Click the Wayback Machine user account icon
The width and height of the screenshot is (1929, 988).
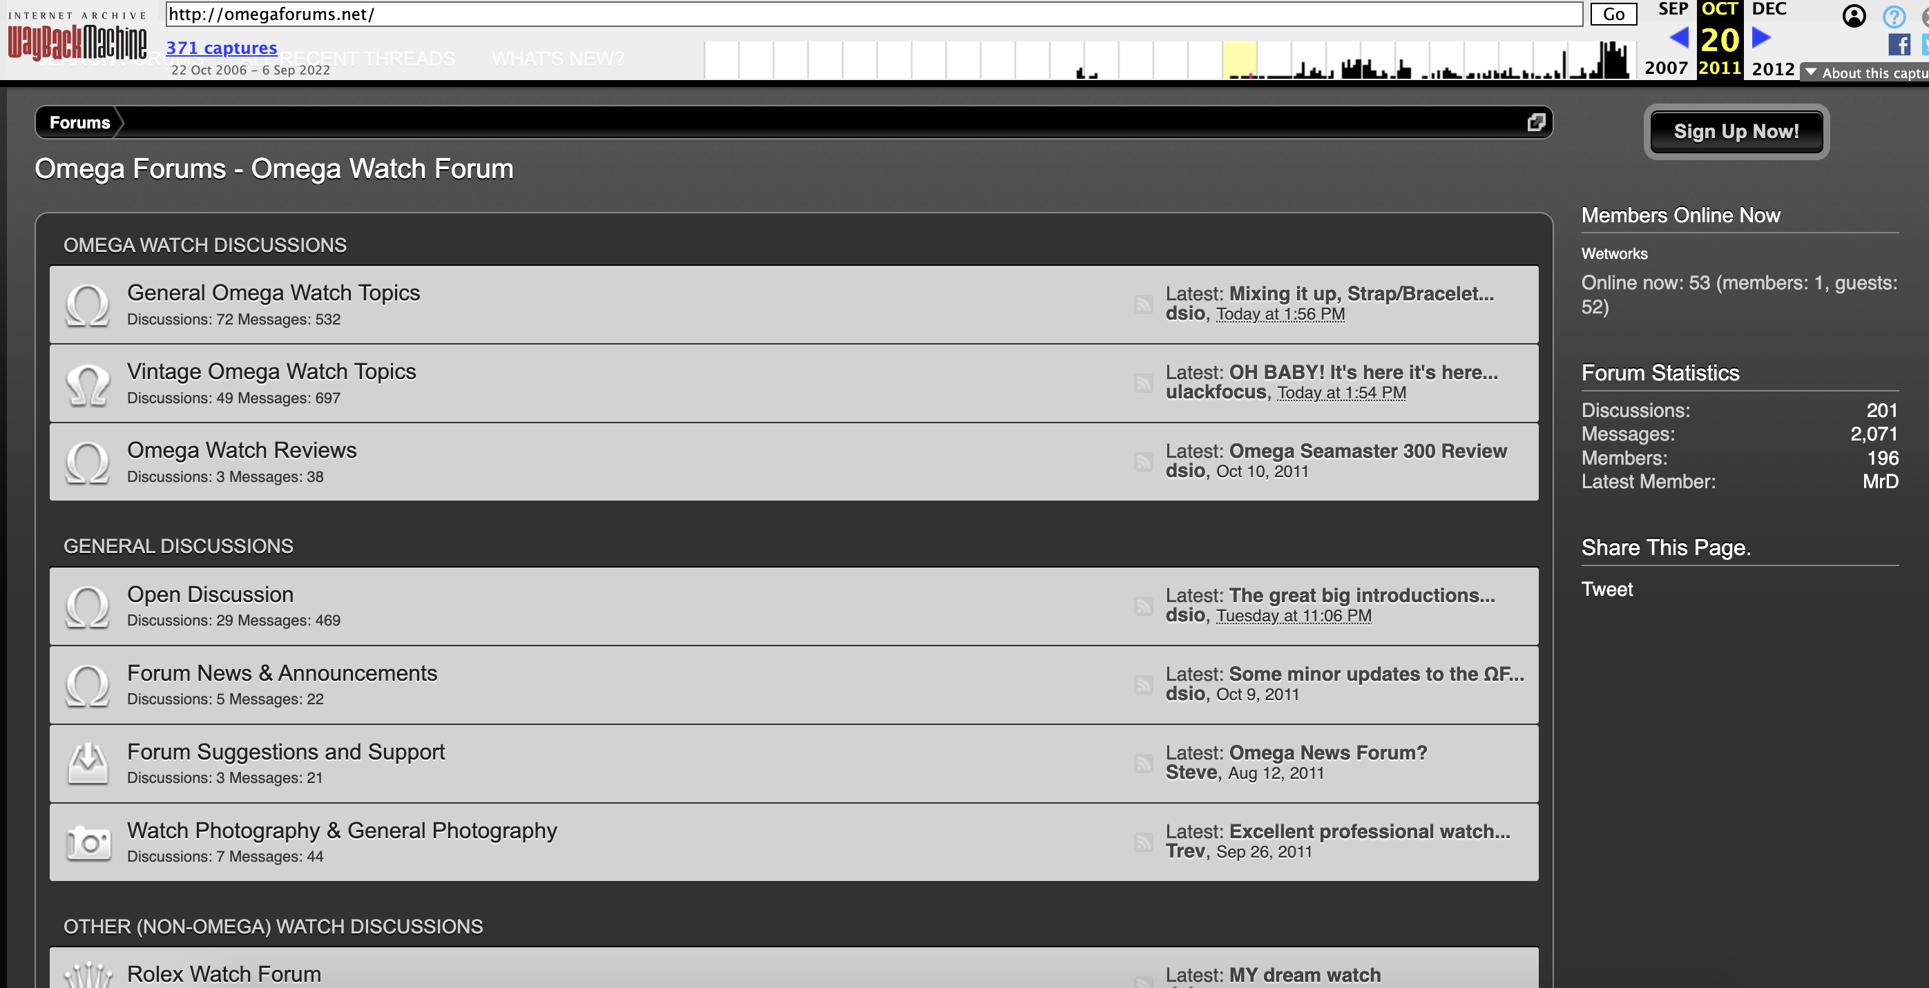[1854, 16]
